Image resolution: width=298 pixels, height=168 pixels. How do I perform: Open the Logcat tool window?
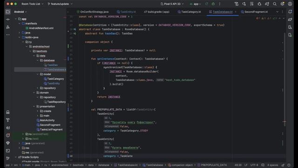[x=8, y=127]
